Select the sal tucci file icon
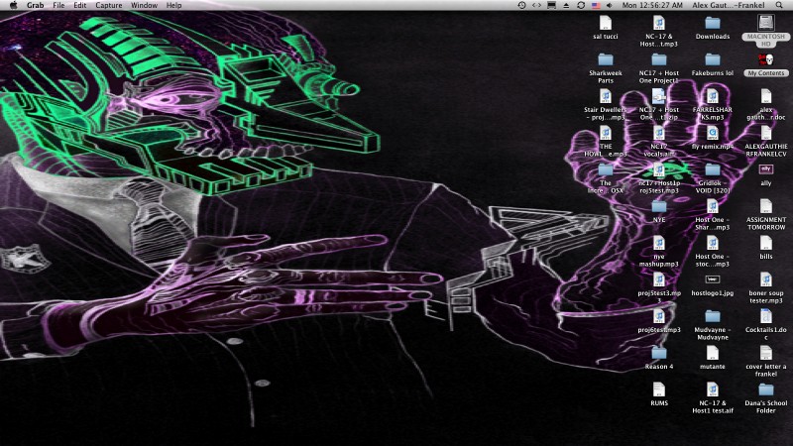The width and height of the screenshot is (793, 446). pyautogui.click(x=606, y=23)
